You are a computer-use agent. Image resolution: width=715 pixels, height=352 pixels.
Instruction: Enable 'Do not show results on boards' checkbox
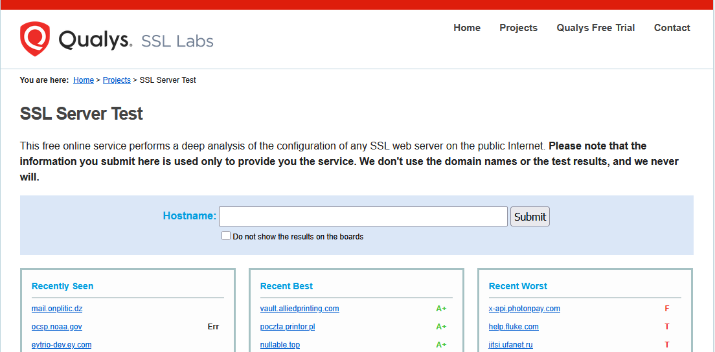coord(226,236)
